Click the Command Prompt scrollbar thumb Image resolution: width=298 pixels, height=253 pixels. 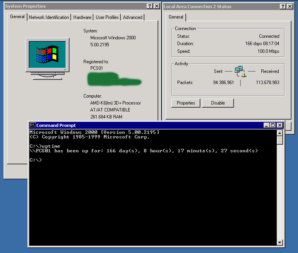[279, 140]
